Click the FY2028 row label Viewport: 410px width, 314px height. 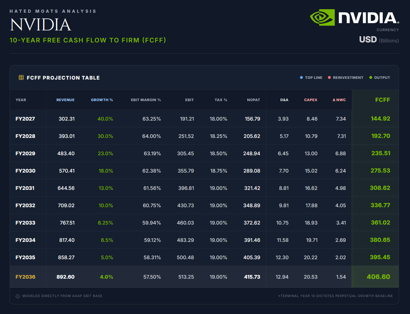25,136
